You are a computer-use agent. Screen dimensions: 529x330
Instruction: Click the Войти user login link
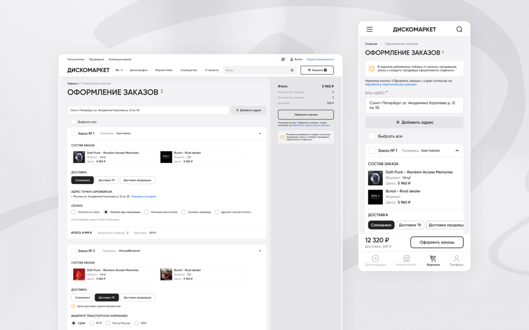pyautogui.click(x=296, y=59)
